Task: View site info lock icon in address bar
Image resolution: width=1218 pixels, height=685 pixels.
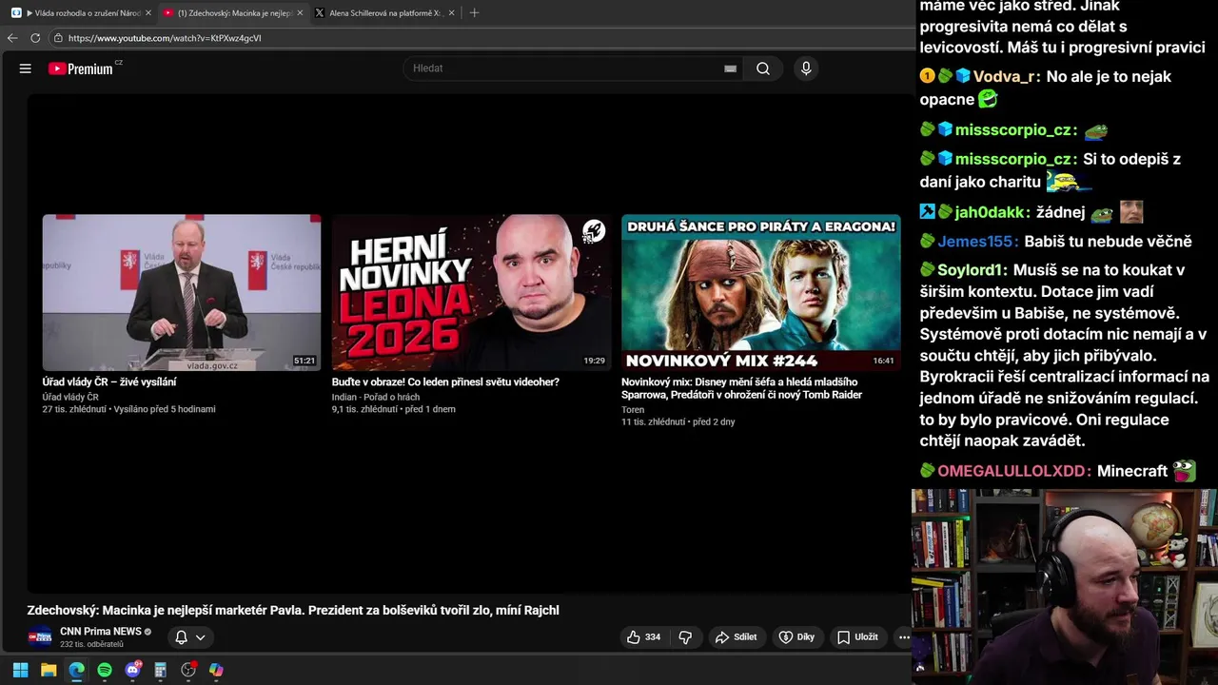Action: [x=58, y=38]
